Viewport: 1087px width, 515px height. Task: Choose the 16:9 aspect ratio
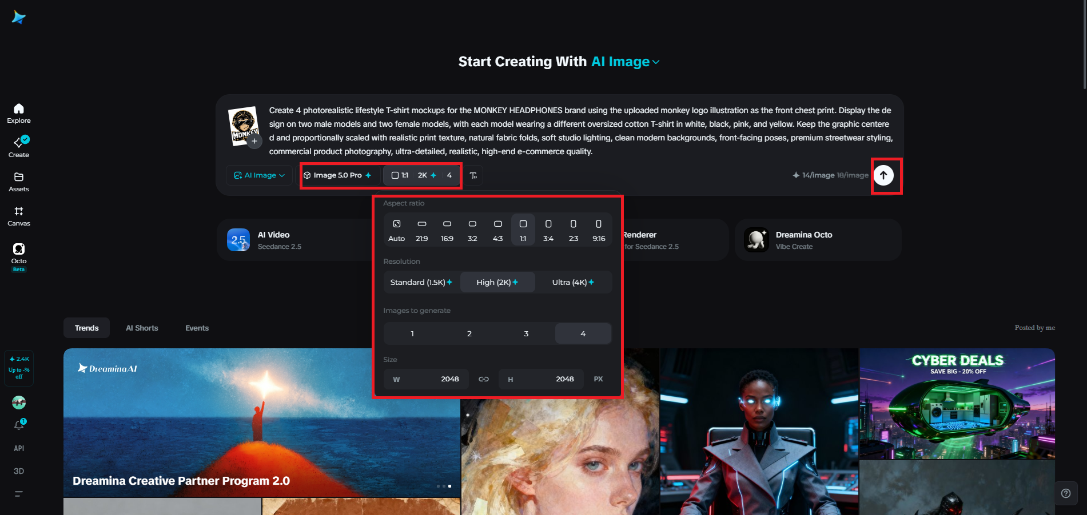[447, 230]
